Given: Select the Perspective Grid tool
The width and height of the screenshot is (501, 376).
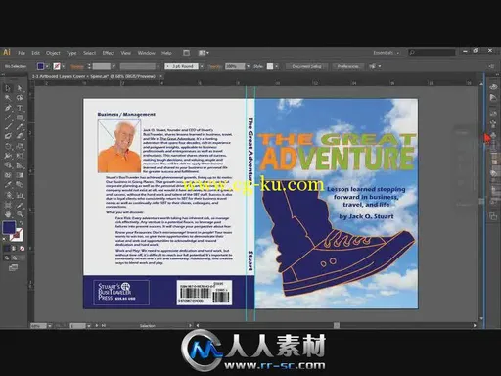Looking at the screenshot, I should click(x=20, y=165).
